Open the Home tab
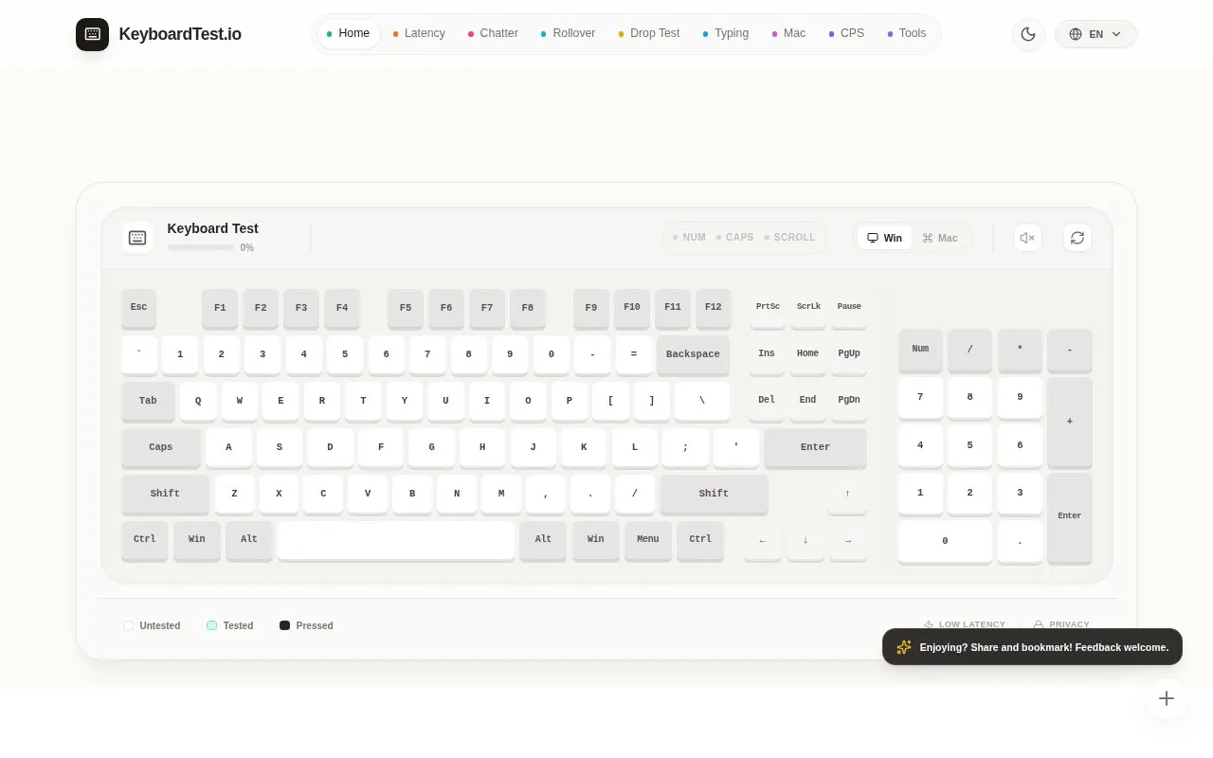This screenshot has width=1213, height=758. (348, 33)
